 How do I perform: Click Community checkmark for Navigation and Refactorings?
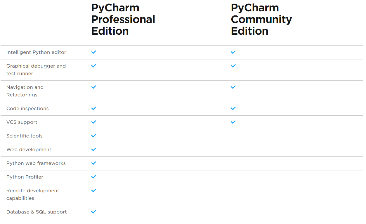pyautogui.click(x=233, y=87)
